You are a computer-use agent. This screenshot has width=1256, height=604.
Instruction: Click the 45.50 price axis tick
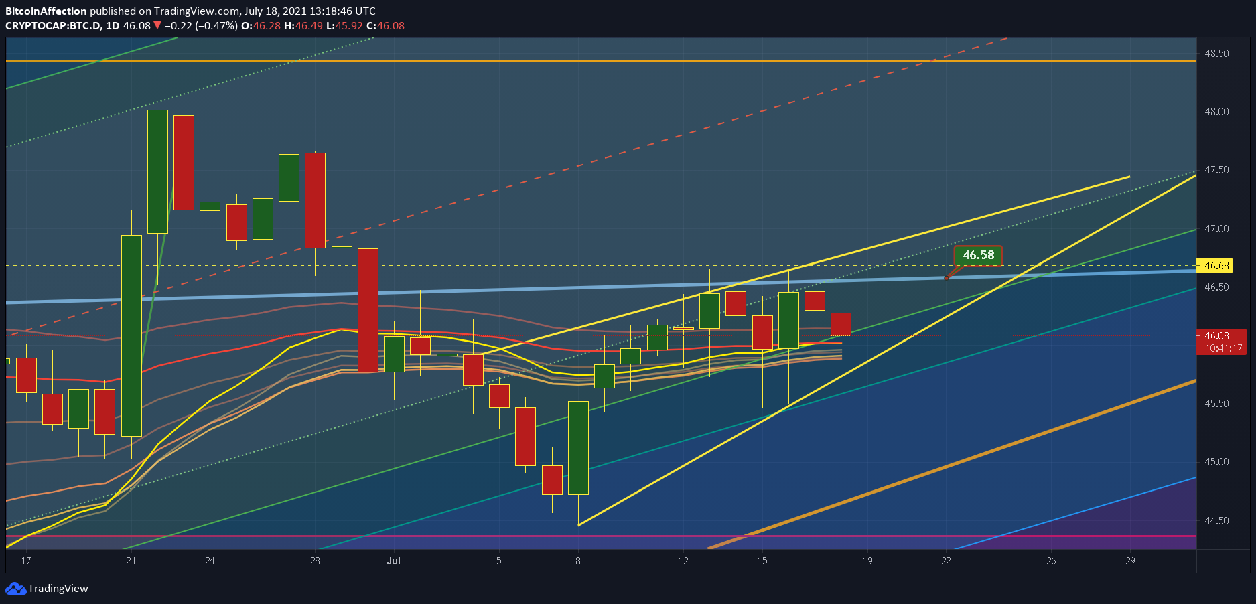coord(1216,404)
